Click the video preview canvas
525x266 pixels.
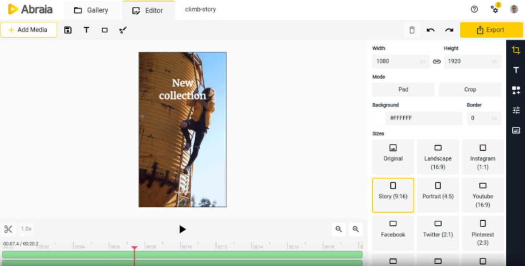(182, 130)
